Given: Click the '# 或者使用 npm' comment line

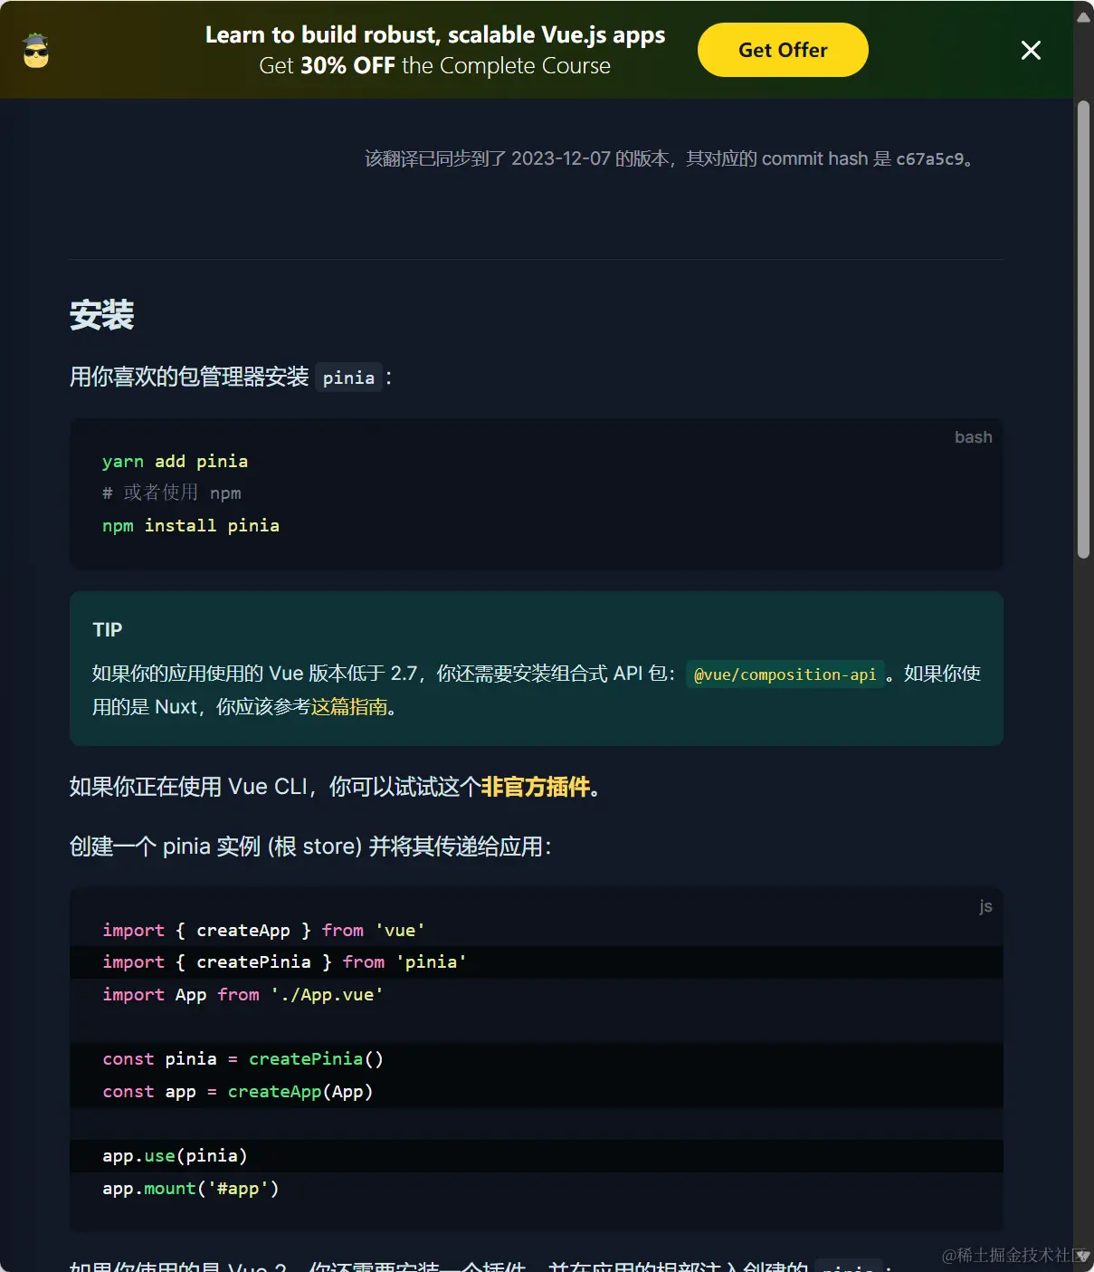Looking at the screenshot, I should pos(172,493).
